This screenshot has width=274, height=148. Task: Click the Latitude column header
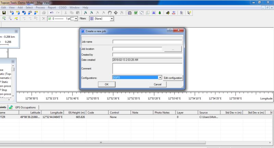coord(30,112)
